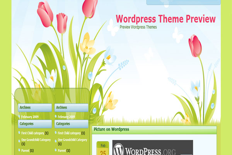This screenshot has height=155, width=232.
Task: Open February 2009 in right Archives column
Action: tap(66, 117)
